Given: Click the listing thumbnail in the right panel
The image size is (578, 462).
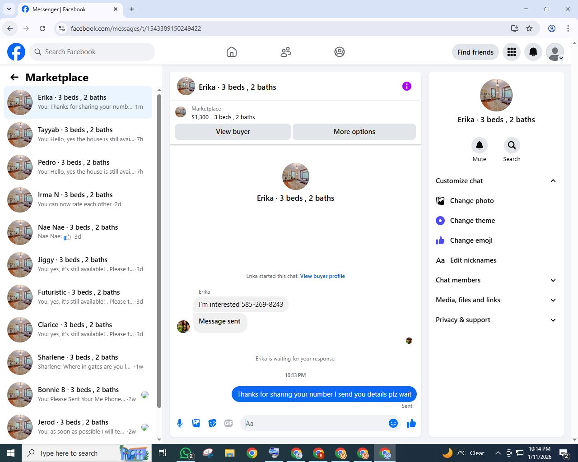Looking at the screenshot, I should 496,95.
